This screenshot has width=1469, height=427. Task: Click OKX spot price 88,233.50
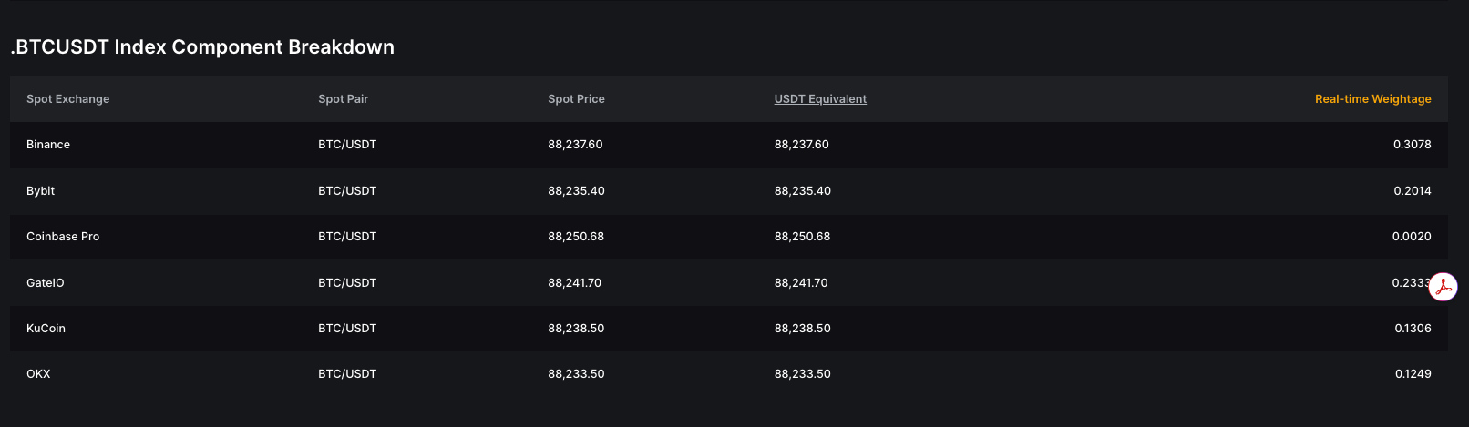tap(576, 374)
